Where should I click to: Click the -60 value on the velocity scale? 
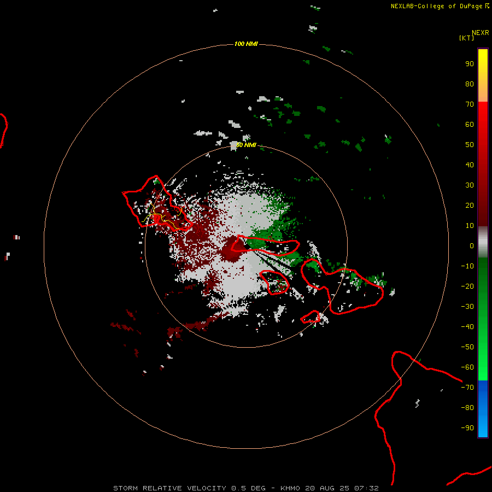click(x=467, y=367)
